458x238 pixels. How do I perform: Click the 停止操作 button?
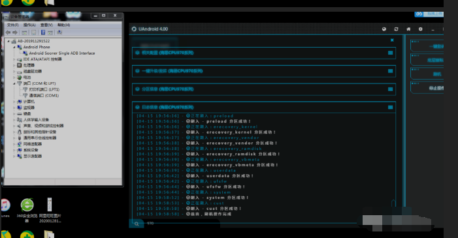(x=427, y=88)
